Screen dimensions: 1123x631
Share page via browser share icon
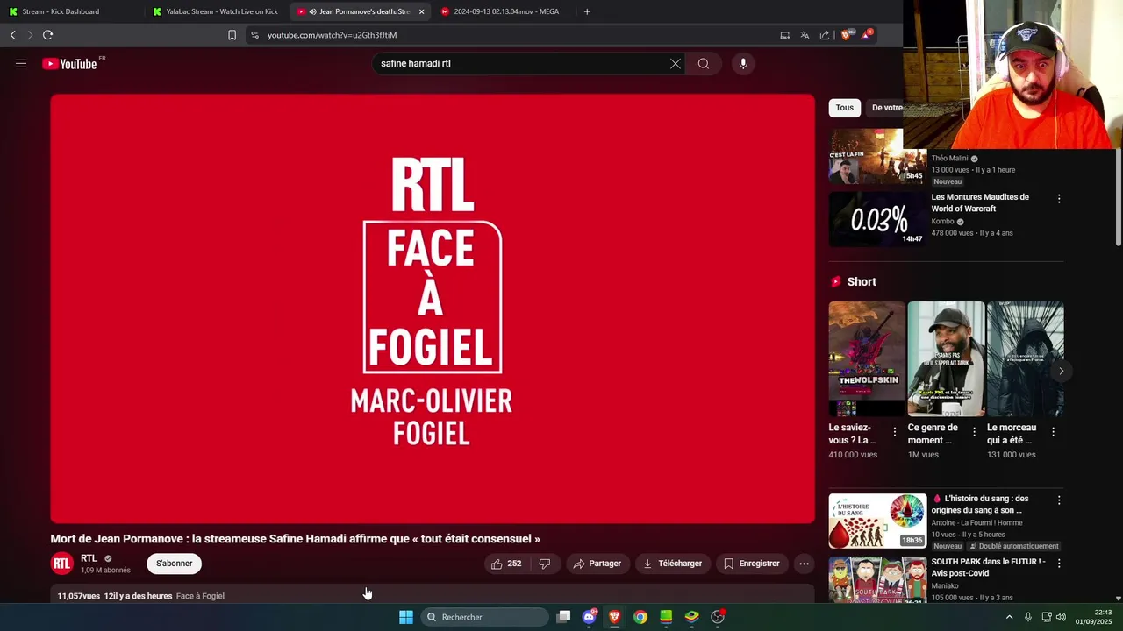[825, 35]
